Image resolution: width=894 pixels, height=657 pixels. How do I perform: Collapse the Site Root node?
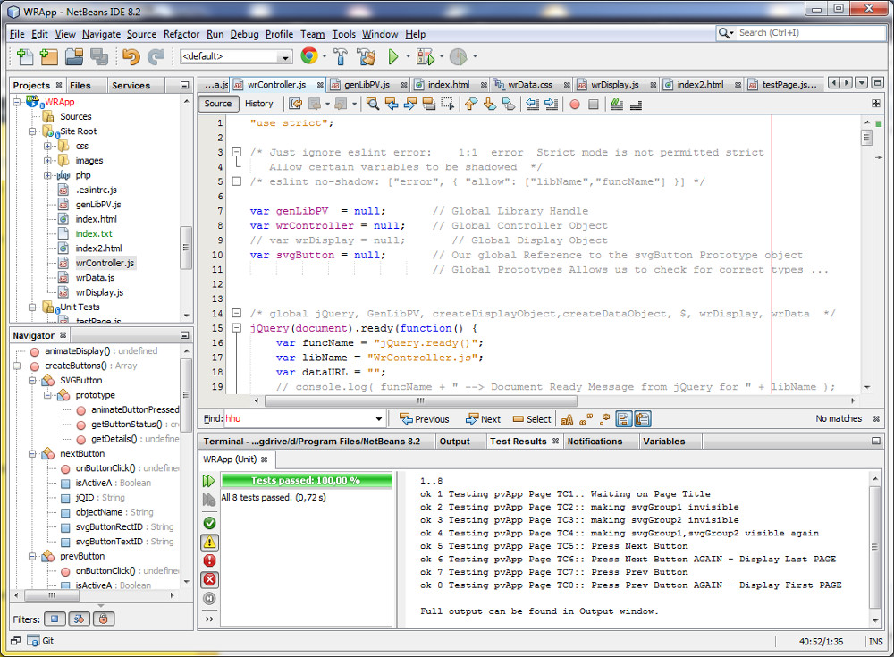(x=32, y=131)
